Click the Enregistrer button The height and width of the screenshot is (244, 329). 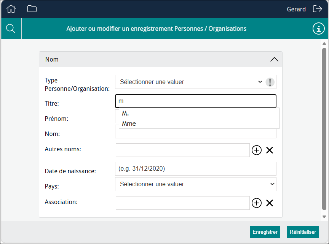[265, 232]
